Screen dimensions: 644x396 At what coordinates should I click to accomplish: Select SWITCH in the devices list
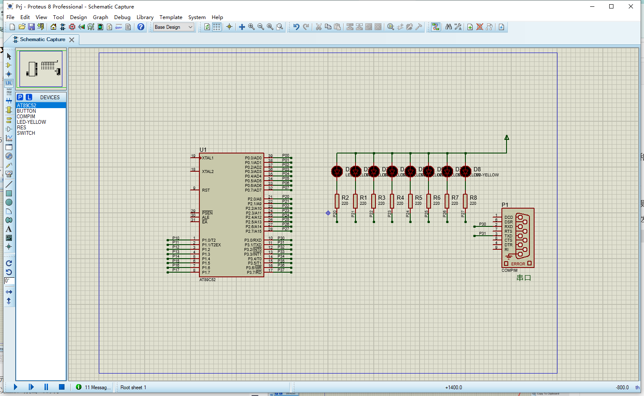tap(41, 133)
